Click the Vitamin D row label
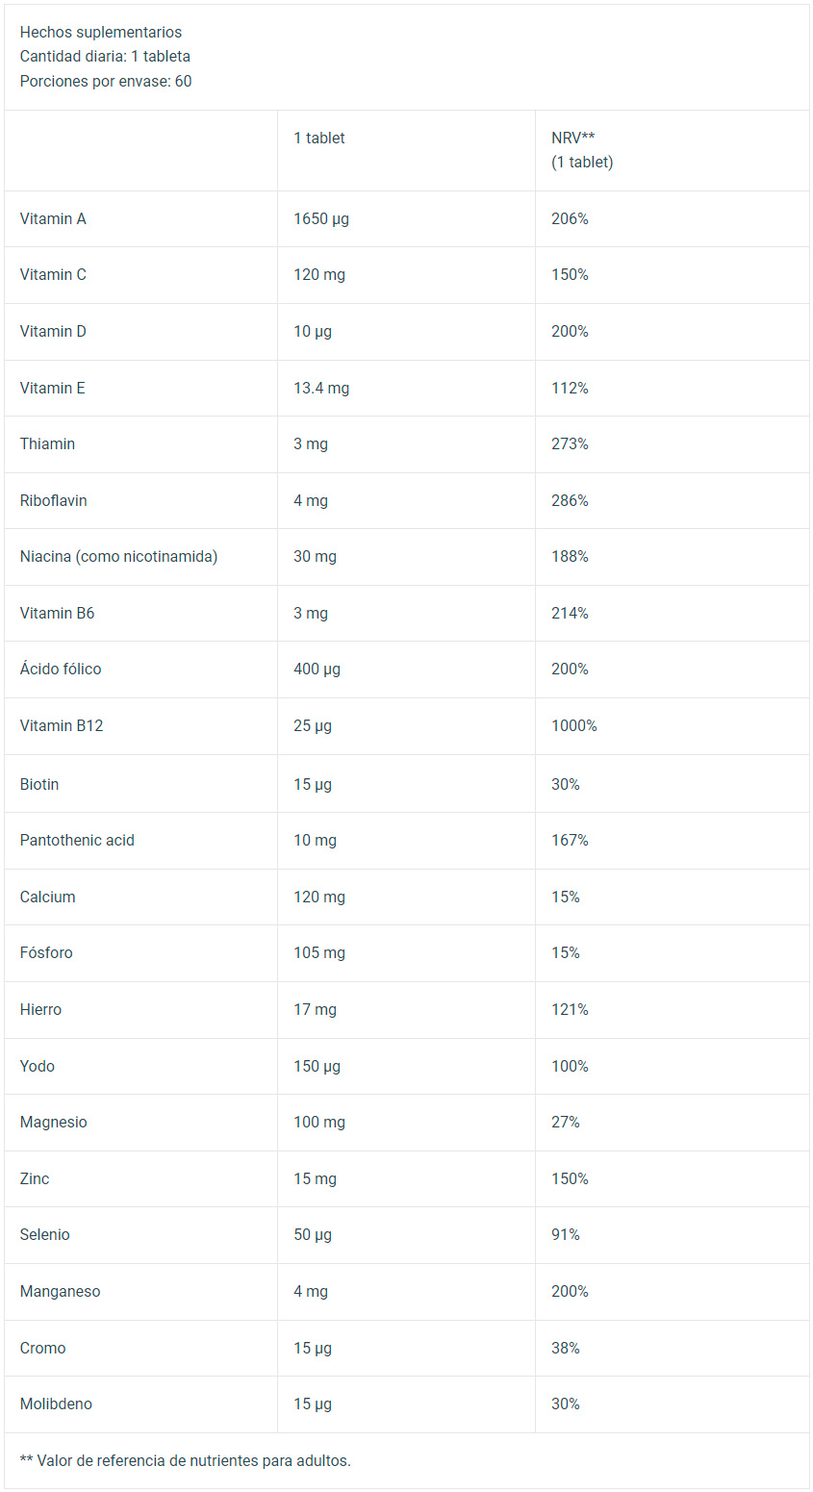This screenshot has height=1492, width=813. tap(53, 331)
